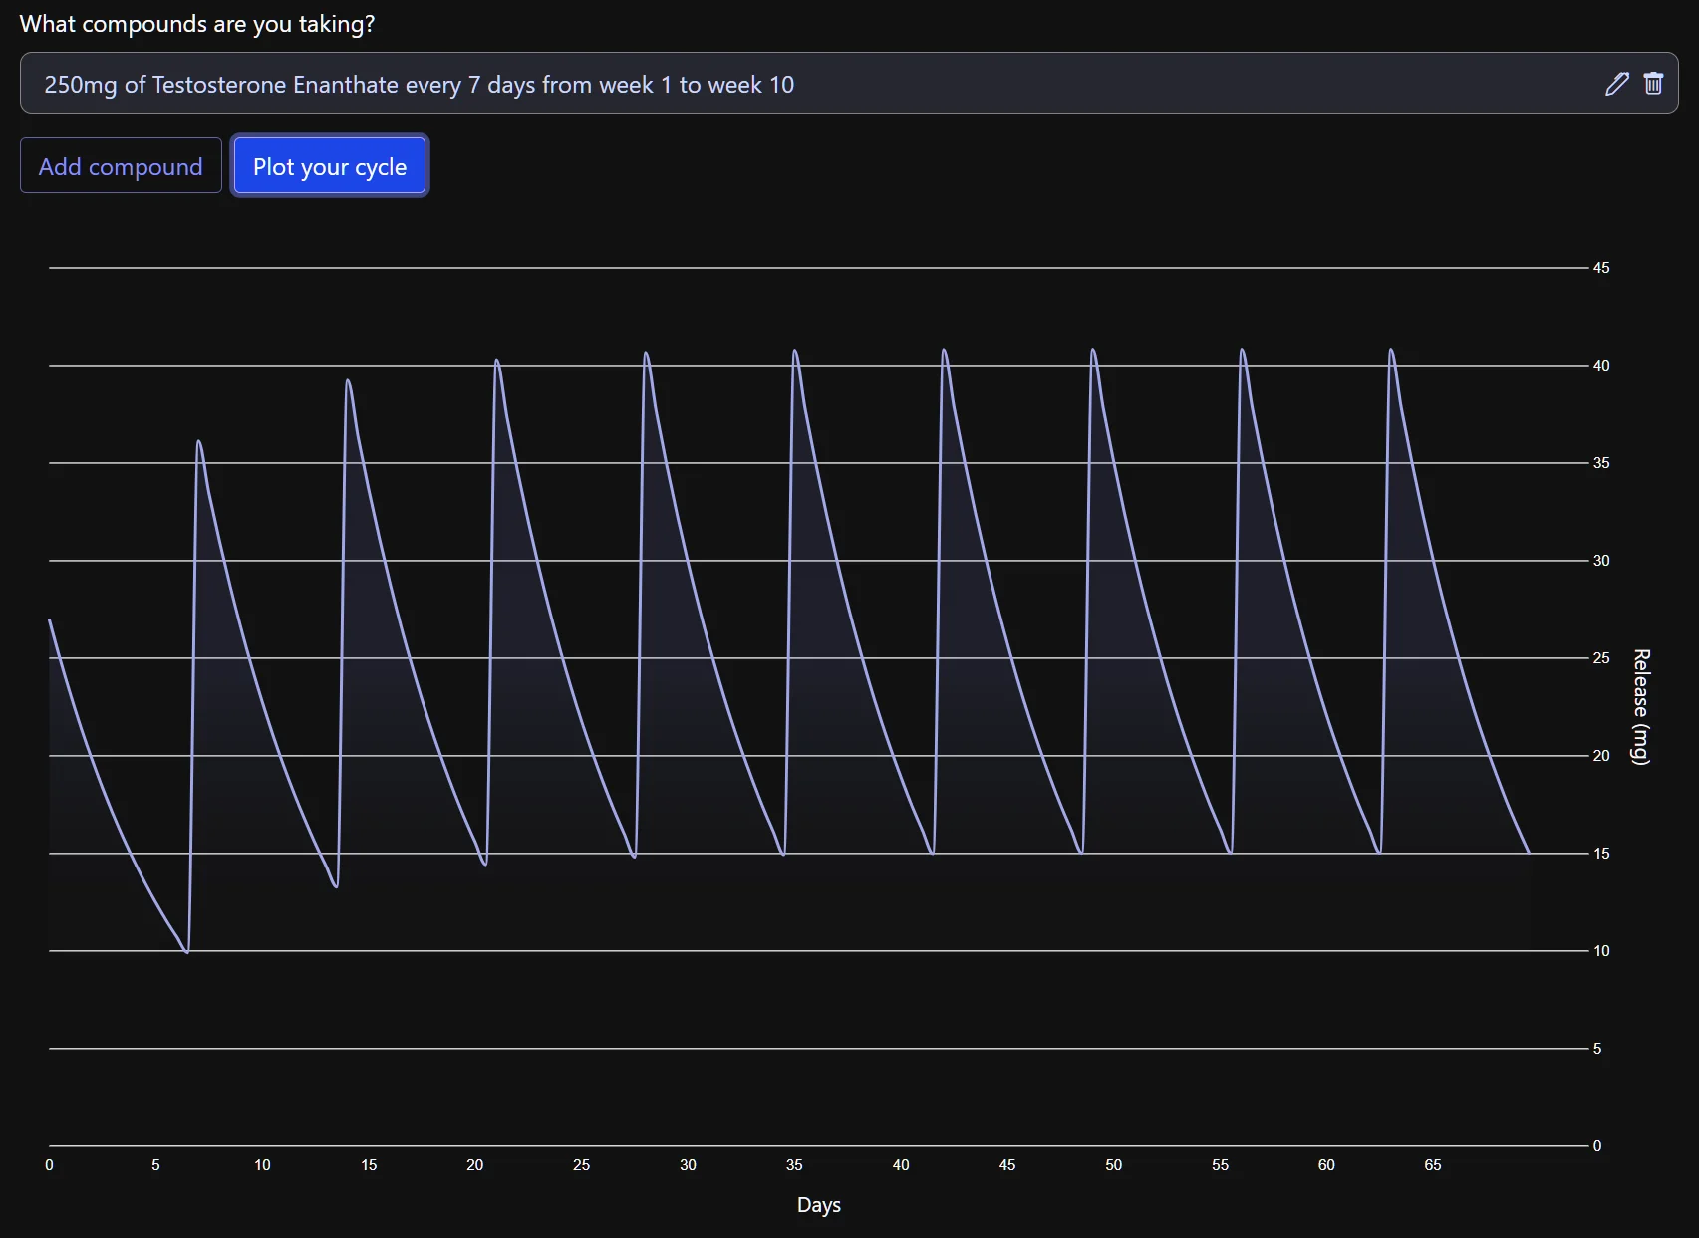Click the x-axis label 65
This screenshot has width=1699, height=1238.
(1433, 1165)
